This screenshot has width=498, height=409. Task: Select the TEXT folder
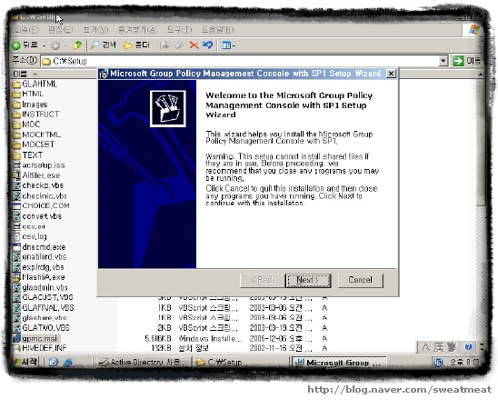coord(27,155)
